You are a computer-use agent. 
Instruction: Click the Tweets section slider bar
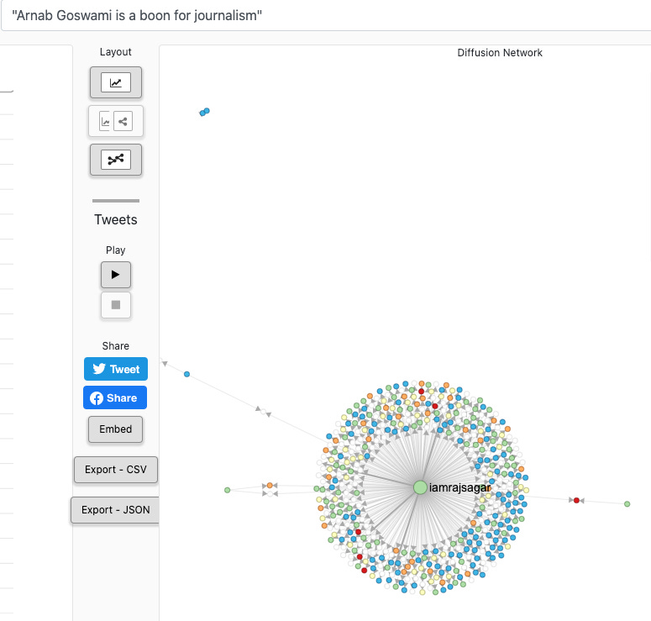116,201
